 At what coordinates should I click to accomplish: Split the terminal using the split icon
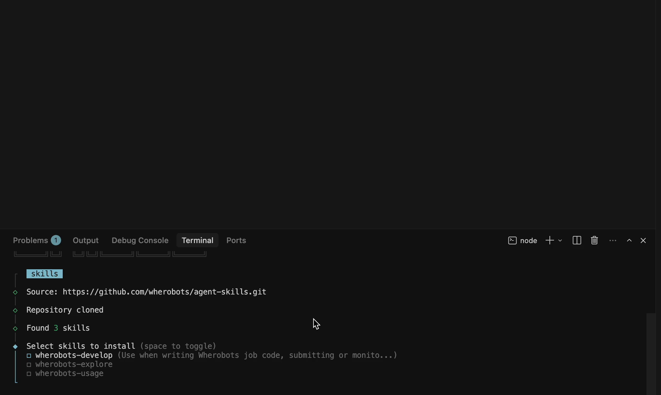(x=577, y=240)
